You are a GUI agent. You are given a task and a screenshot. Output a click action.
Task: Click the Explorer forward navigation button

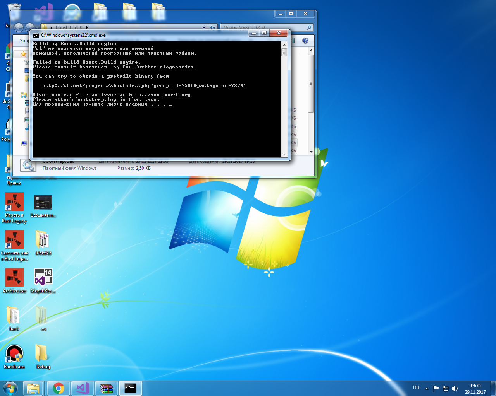click(x=29, y=27)
